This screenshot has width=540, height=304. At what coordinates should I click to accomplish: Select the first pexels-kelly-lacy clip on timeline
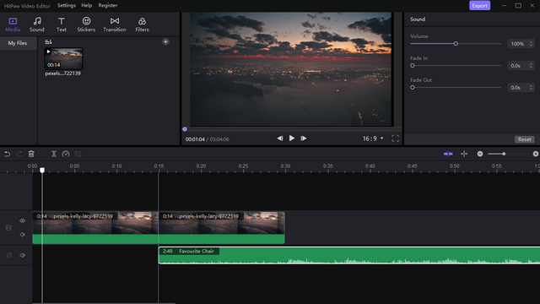click(x=95, y=228)
